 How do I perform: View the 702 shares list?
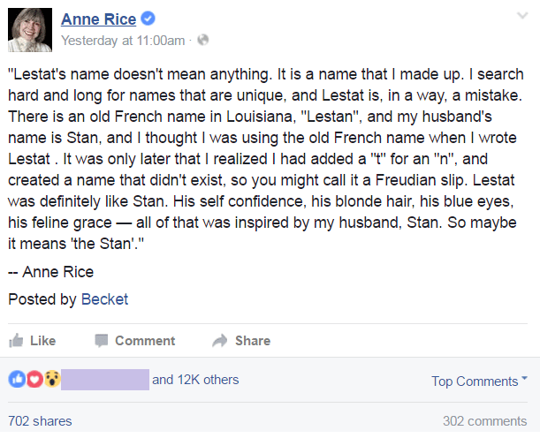pos(40,421)
